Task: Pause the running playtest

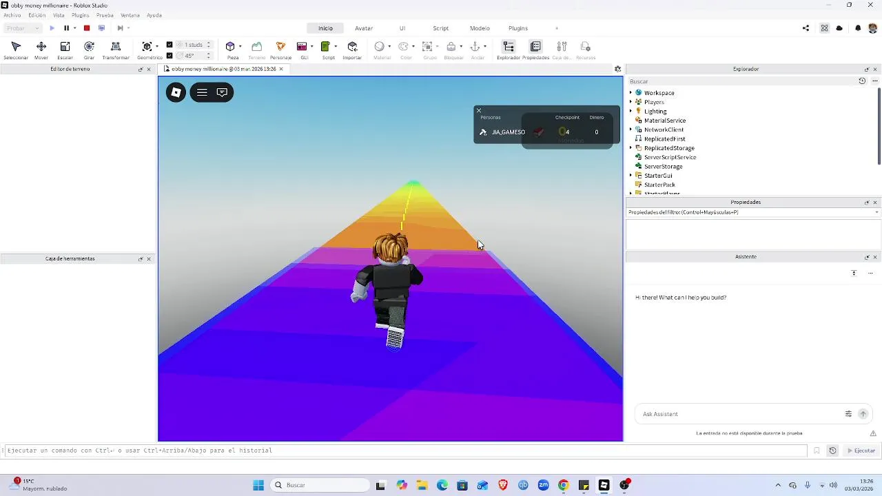Action: 67,28
